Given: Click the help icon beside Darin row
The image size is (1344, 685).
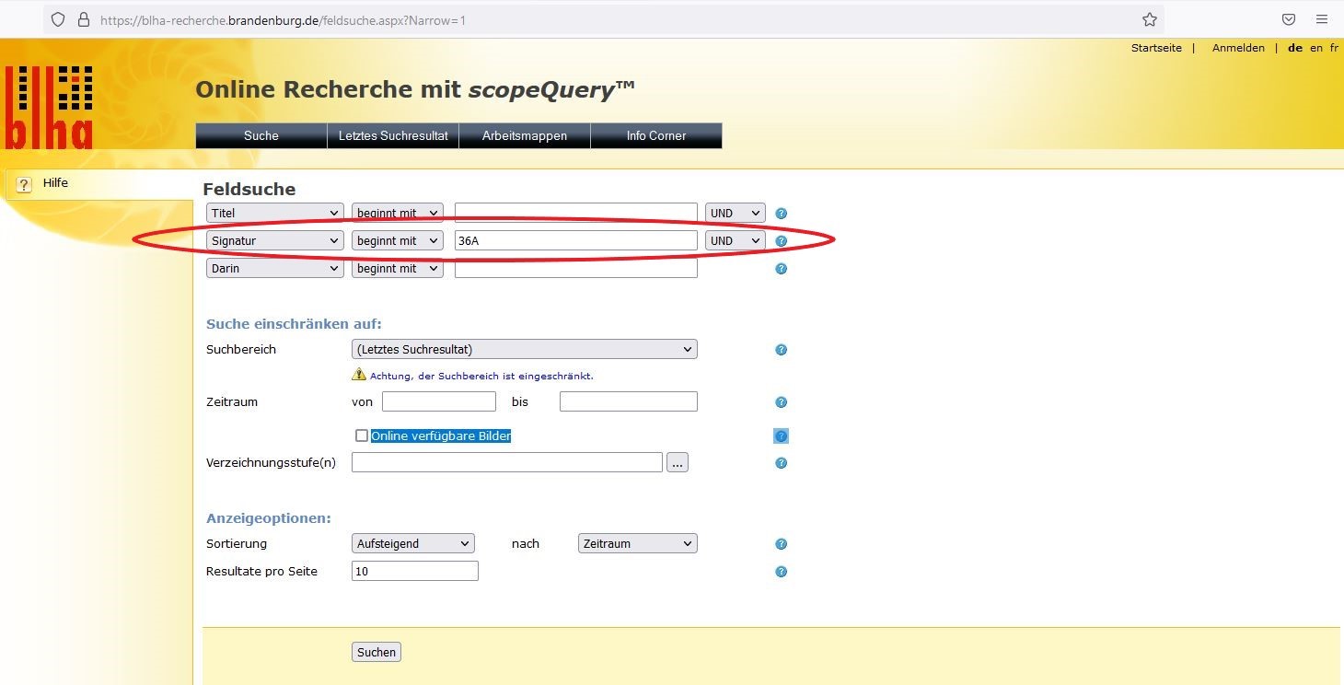Looking at the screenshot, I should pyautogui.click(x=782, y=269).
